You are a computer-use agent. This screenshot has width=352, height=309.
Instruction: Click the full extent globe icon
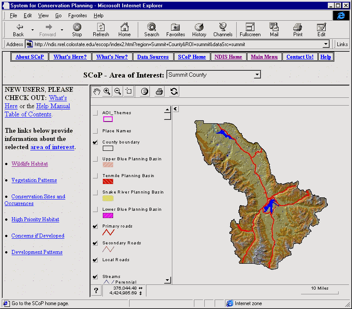[x=145, y=91]
